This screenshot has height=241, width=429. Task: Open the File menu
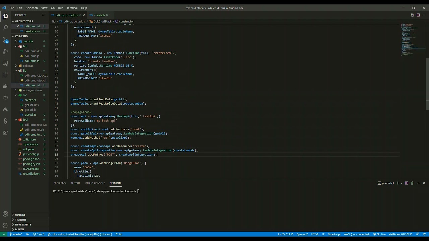click(12, 8)
